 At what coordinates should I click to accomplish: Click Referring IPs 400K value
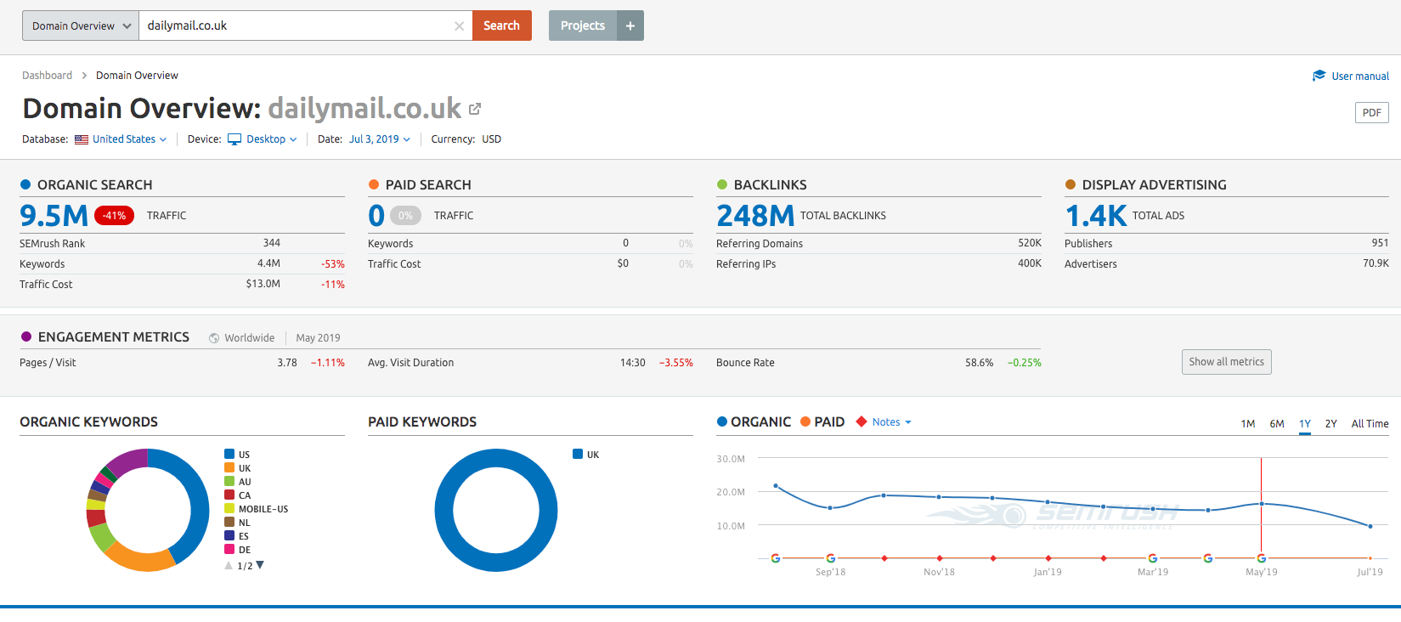click(x=1030, y=264)
